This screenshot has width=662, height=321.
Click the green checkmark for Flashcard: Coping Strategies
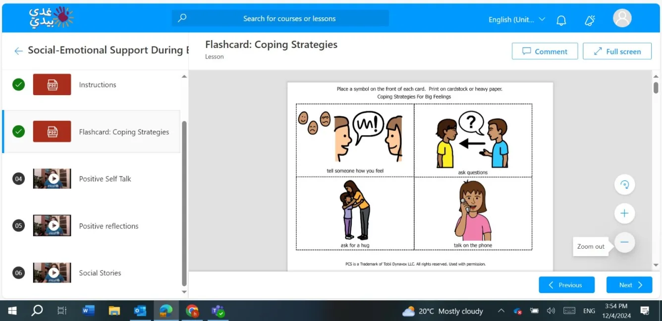click(18, 132)
